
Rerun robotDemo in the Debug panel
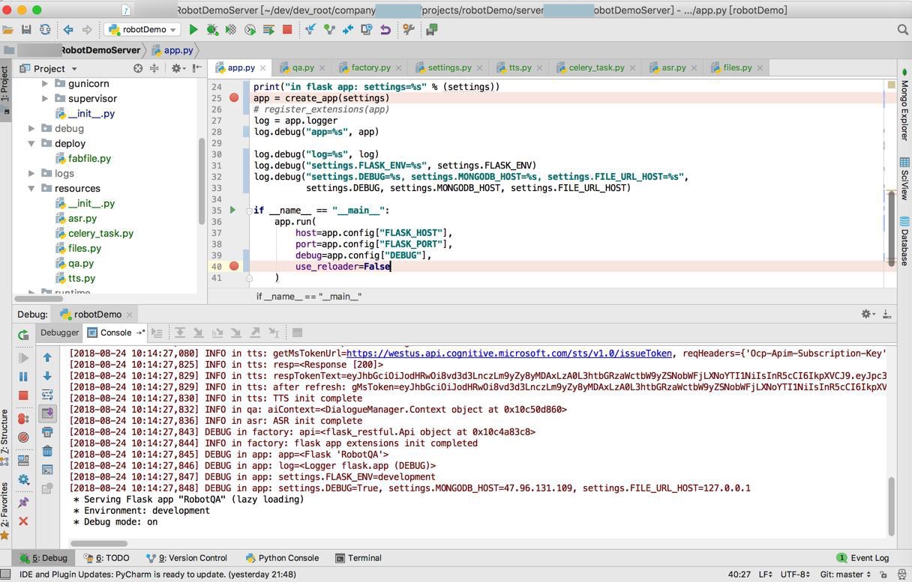tap(23, 335)
